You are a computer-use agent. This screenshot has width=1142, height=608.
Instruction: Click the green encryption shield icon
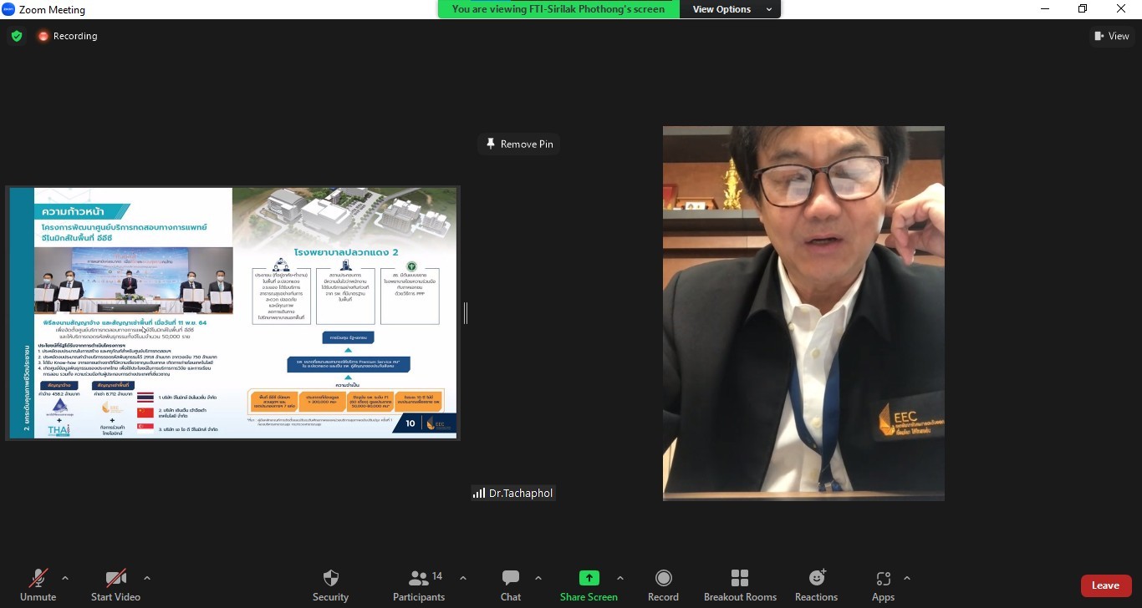click(17, 36)
